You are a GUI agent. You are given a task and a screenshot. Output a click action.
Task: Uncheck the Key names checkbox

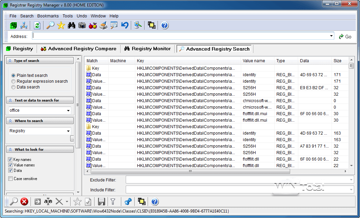(x=10, y=160)
